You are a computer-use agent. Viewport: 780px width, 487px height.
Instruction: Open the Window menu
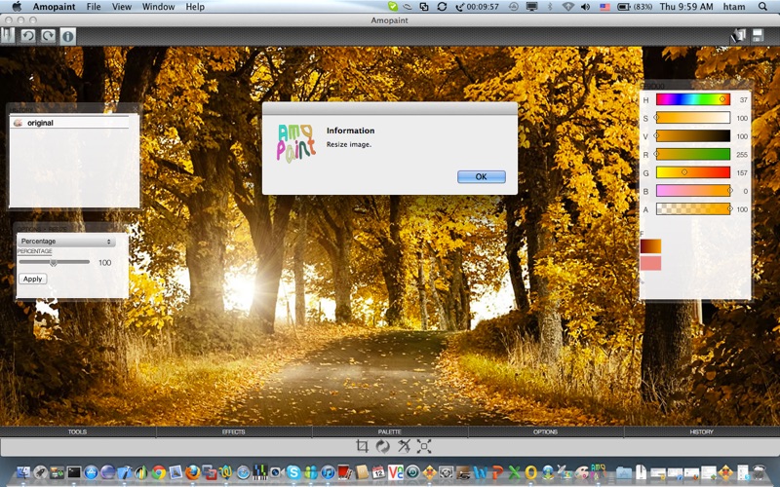[x=158, y=7]
